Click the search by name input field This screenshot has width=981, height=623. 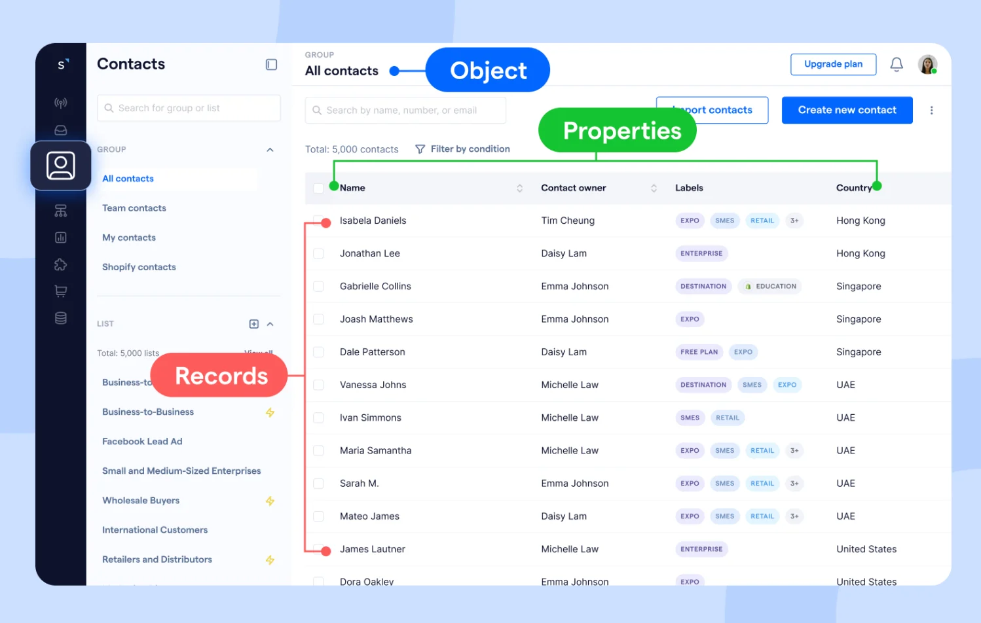405,110
